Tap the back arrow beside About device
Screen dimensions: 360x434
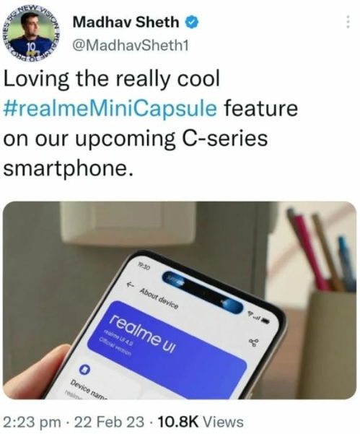point(130,285)
